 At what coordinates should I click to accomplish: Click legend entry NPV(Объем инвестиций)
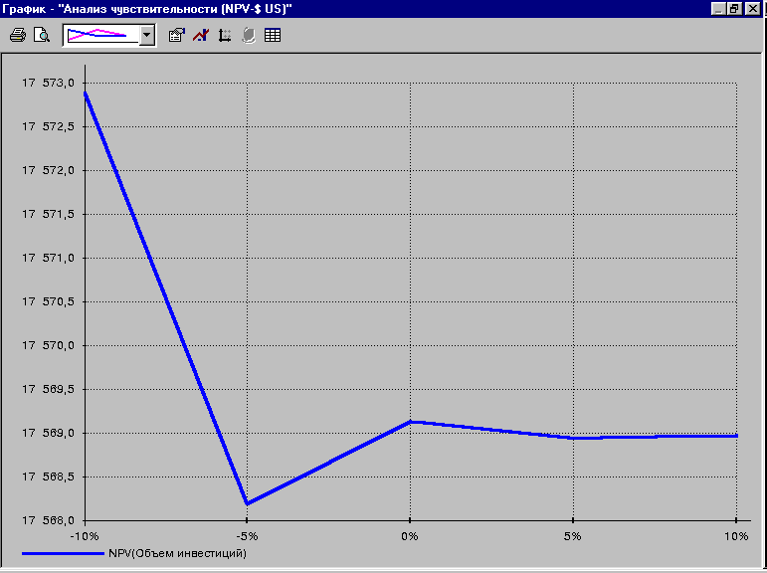click(177, 553)
